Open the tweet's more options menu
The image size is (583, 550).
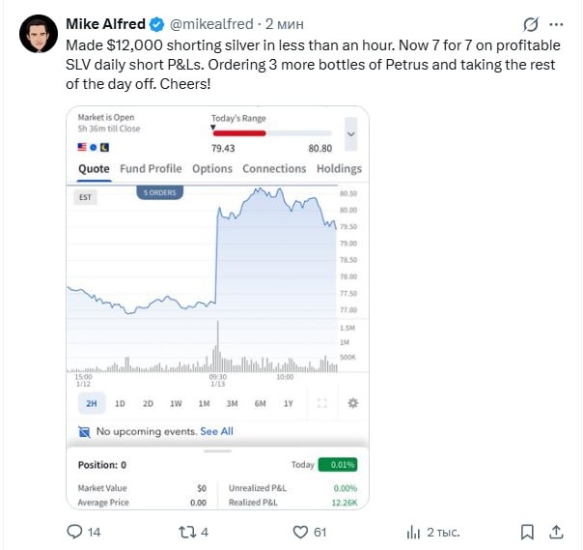(556, 23)
